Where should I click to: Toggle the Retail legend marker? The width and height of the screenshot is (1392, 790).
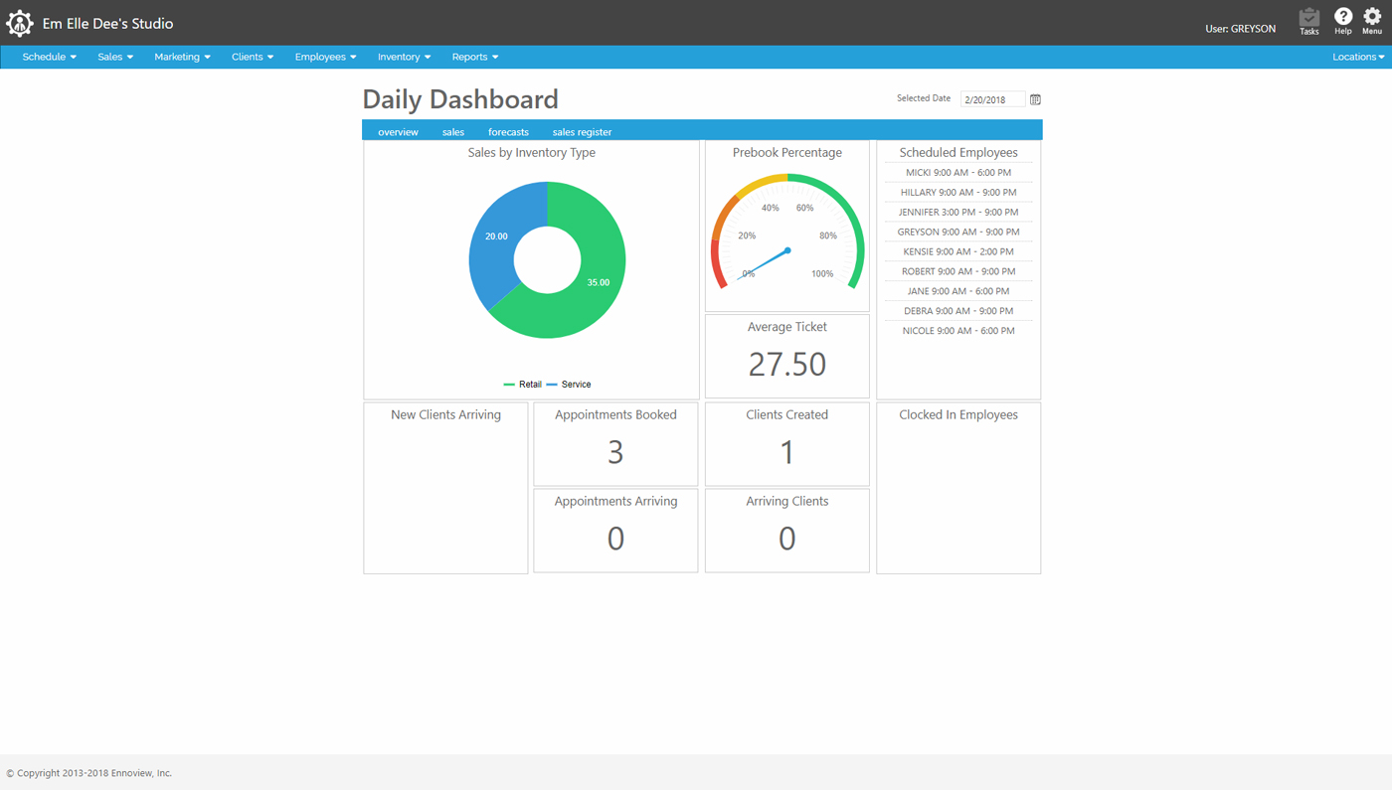click(x=509, y=385)
